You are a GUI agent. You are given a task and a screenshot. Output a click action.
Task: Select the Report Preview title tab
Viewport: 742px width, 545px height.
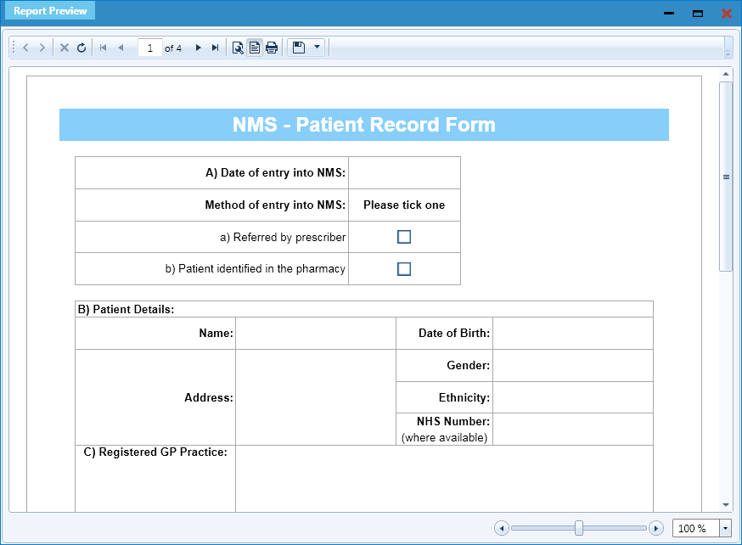pyautogui.click(x=50, y=11)
